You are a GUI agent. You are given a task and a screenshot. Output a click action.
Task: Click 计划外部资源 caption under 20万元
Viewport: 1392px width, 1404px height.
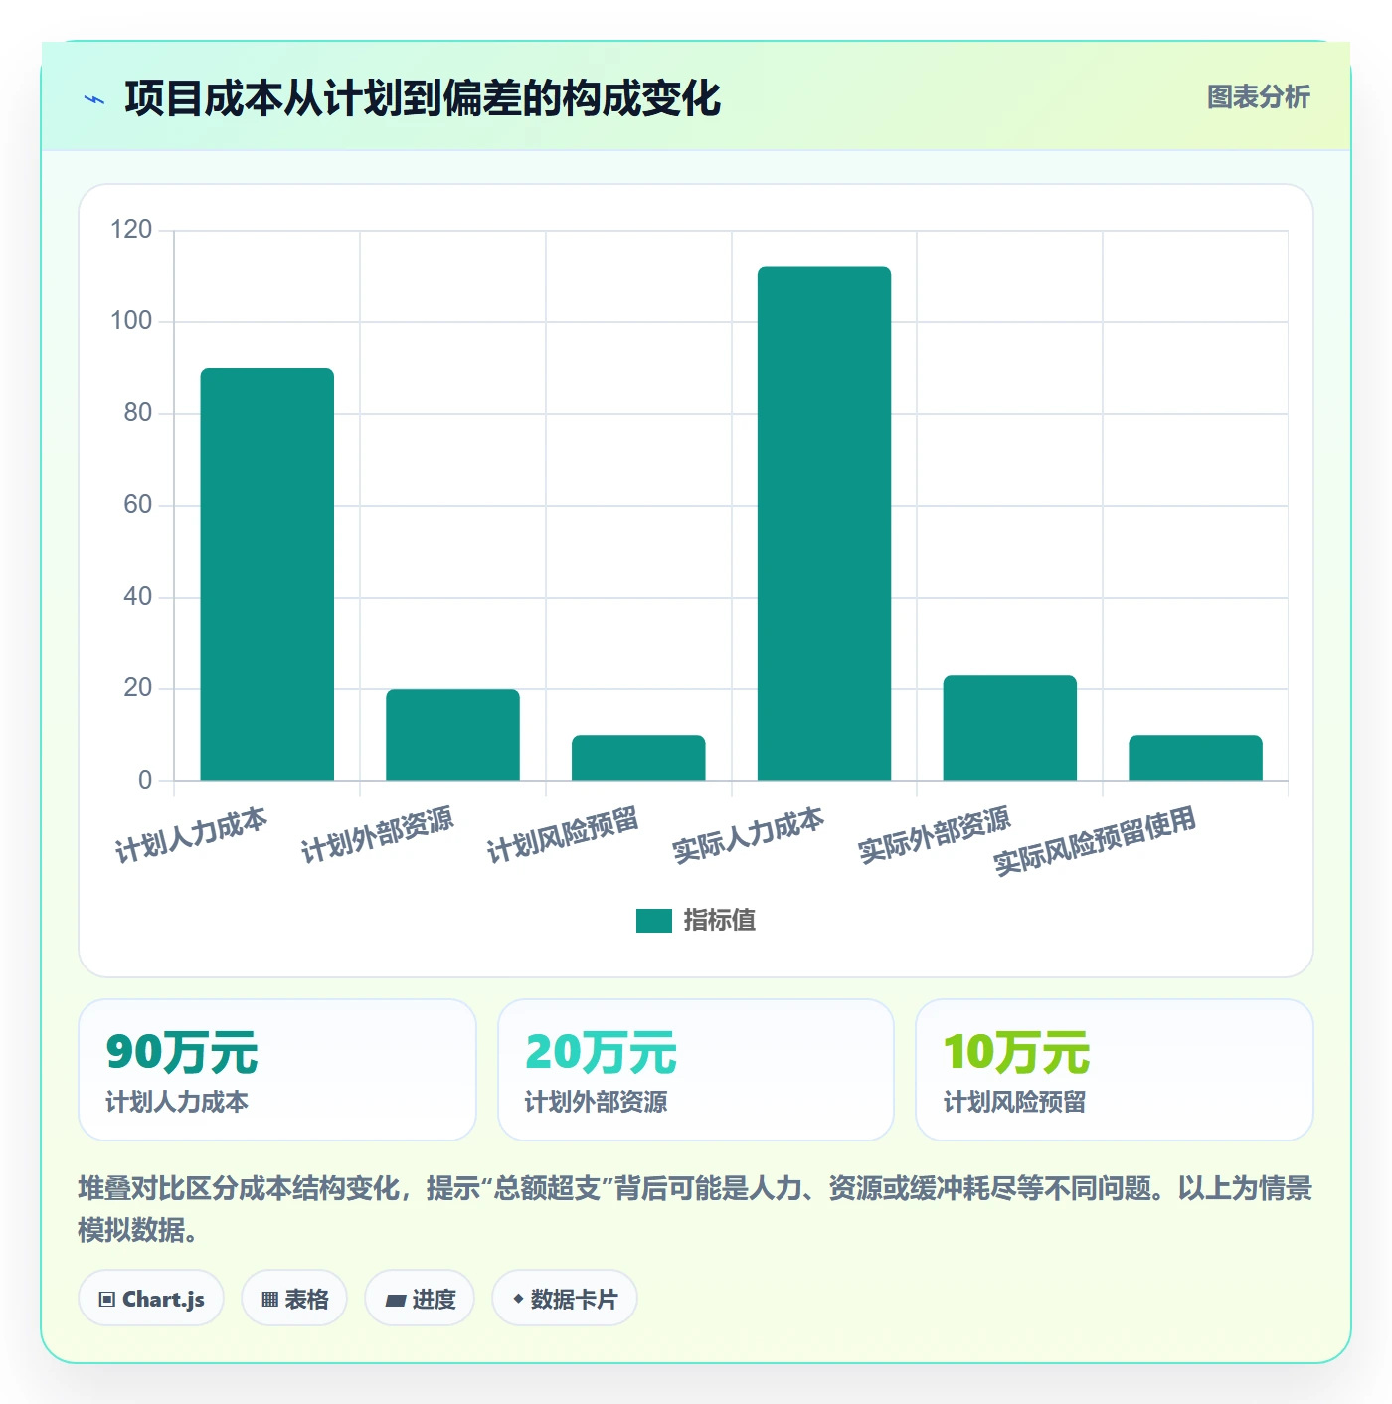point(596,1102)
